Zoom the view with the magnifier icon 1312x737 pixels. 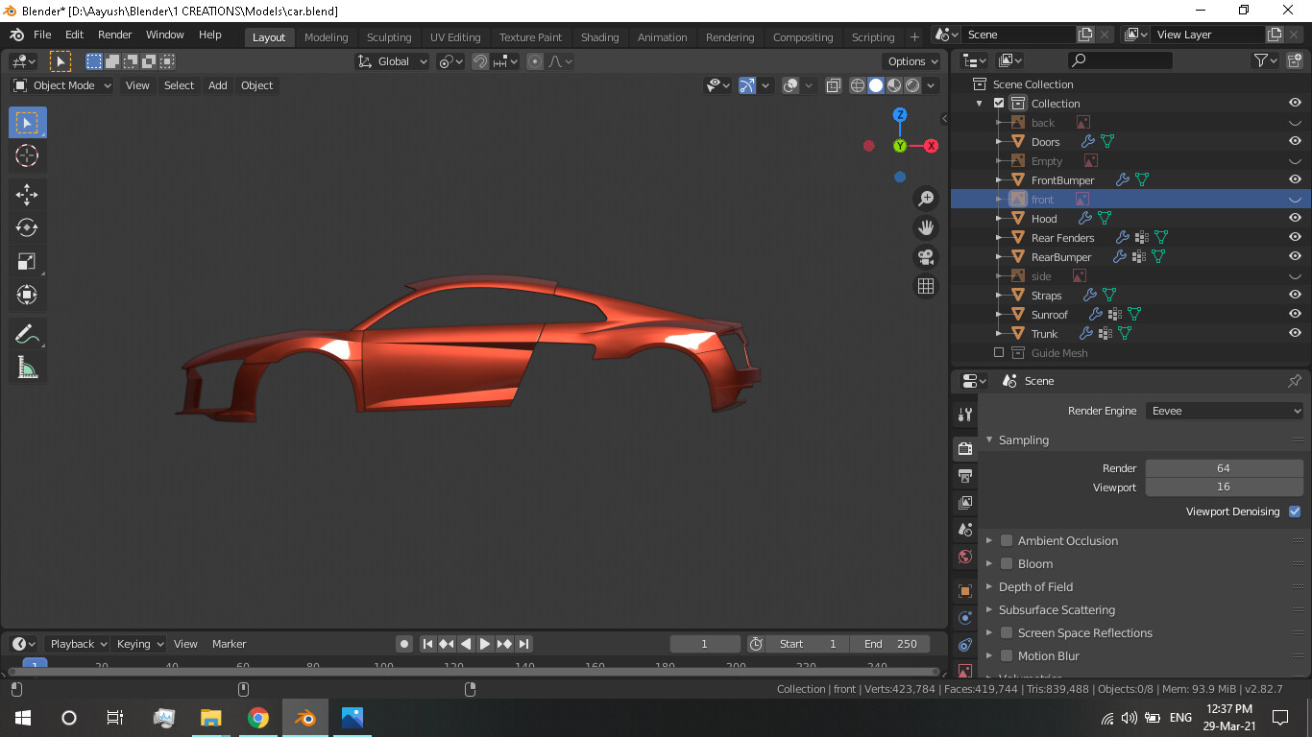point(925,198)
